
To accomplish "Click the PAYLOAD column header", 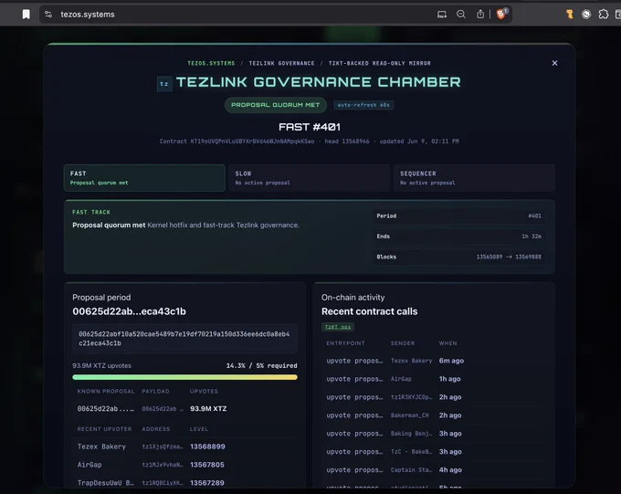I will point(155,392).
